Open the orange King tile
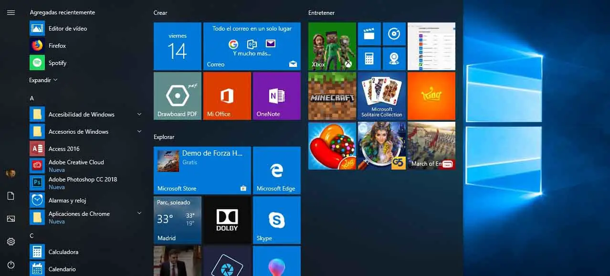610x276 pixels. pyautogui.click(x=431, y=96)
